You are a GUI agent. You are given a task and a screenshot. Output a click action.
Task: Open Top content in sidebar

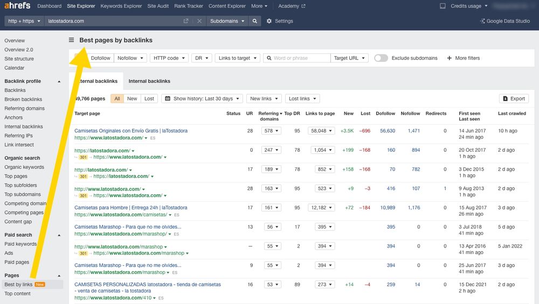pos(18,294)
